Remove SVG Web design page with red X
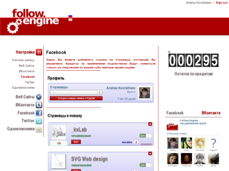Image resolution: width=229 pixels, height=171 pixels. click(150, 154)
